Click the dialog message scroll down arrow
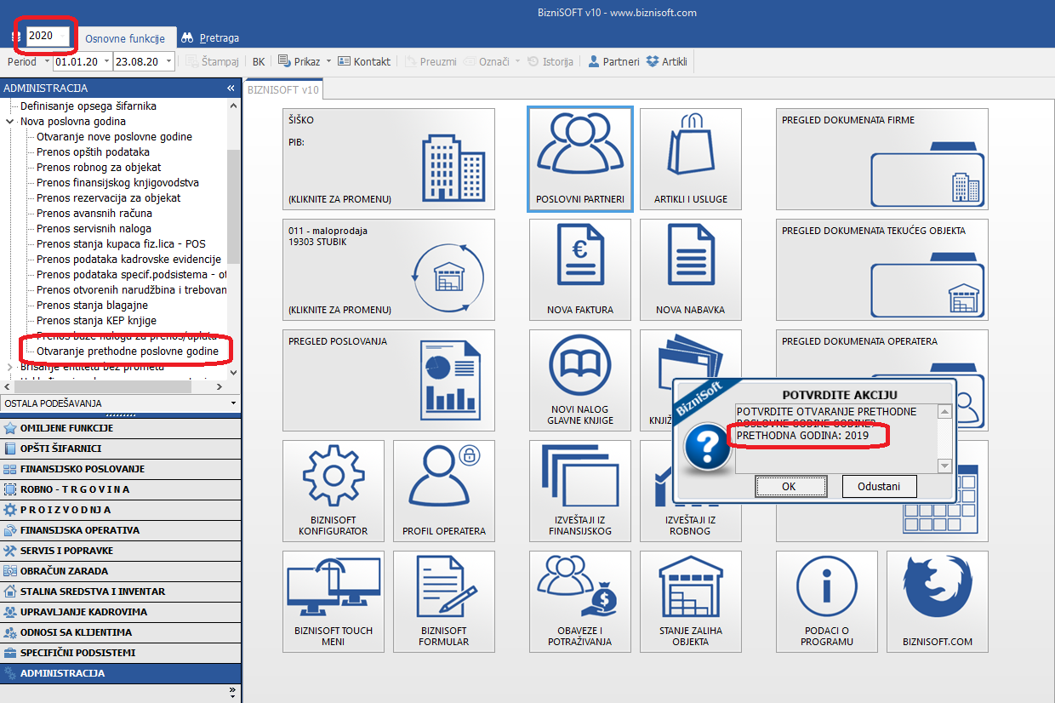This screenshot has height=703, width=1055. (x=944, y=466)
